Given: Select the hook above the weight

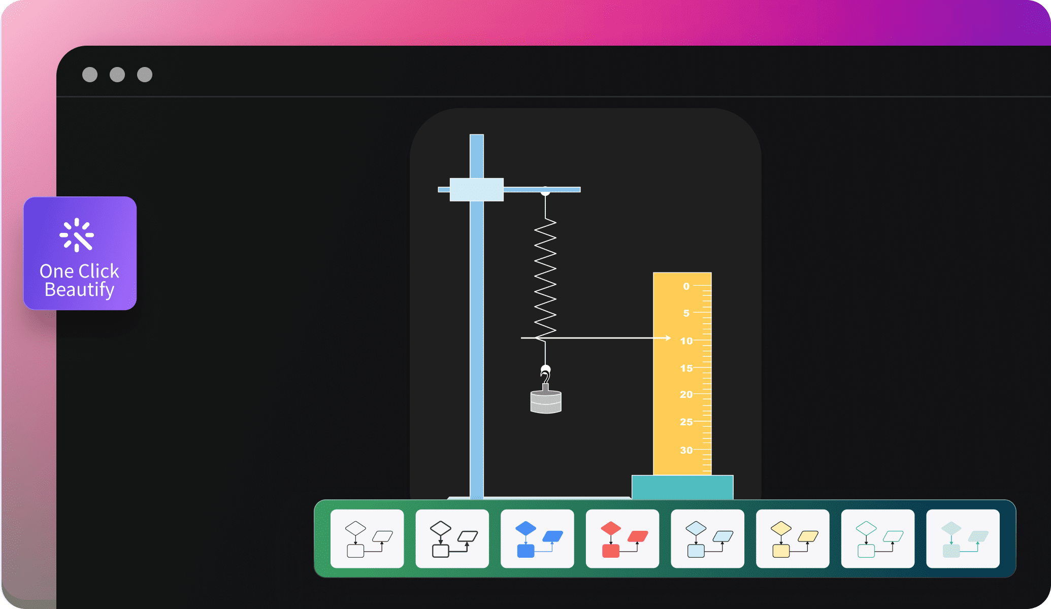Looking at the screenshot, I should 545,377.
